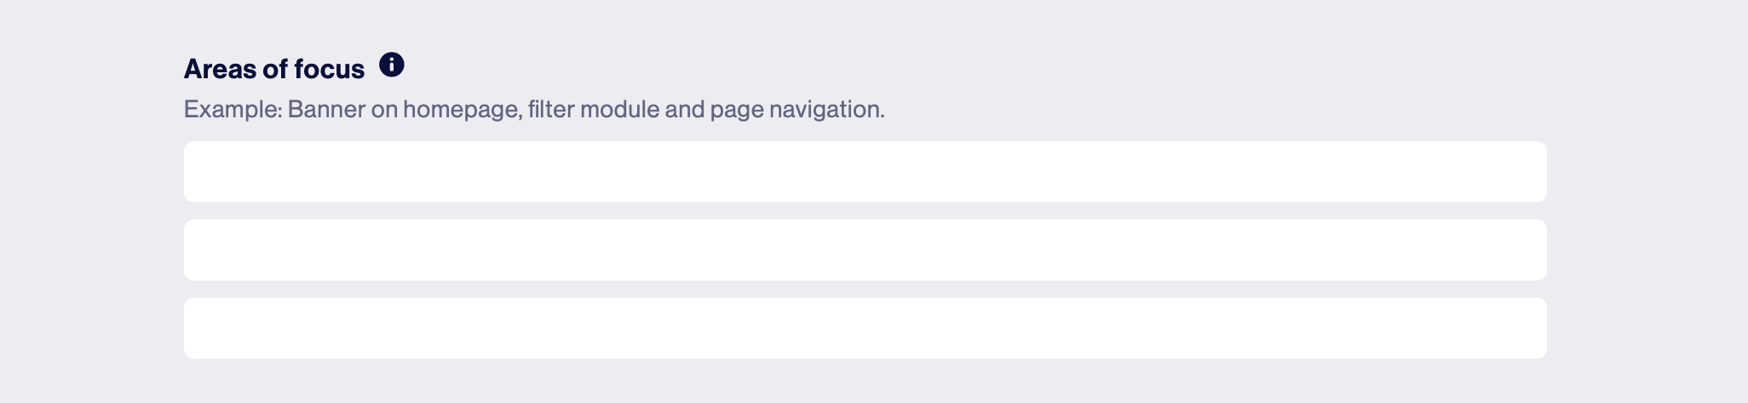The width and height of the screenshot is (1748, 403).
Task: Click "filter module" in the example sentence
Action: click(x=594, y=110)
